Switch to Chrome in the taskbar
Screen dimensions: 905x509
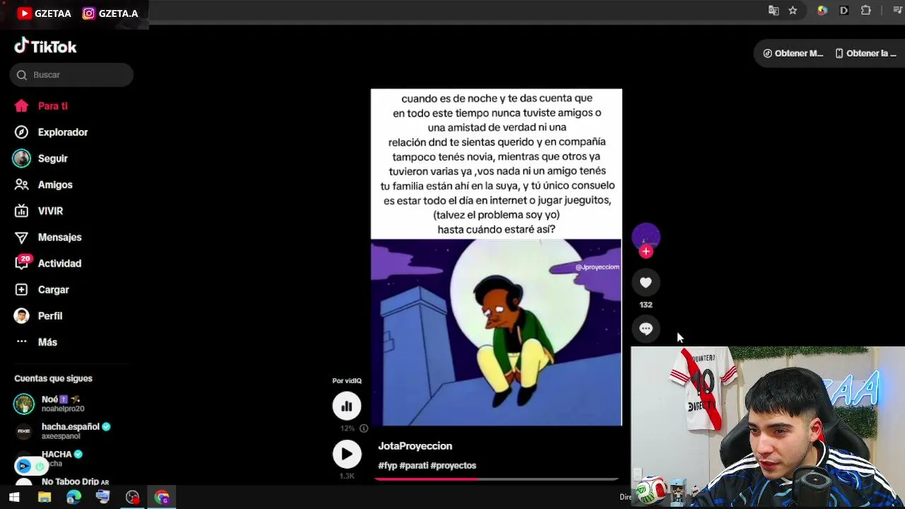pos(162,498)
